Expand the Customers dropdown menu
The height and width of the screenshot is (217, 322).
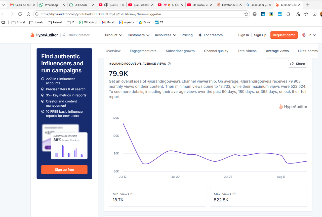coord(139,35)
